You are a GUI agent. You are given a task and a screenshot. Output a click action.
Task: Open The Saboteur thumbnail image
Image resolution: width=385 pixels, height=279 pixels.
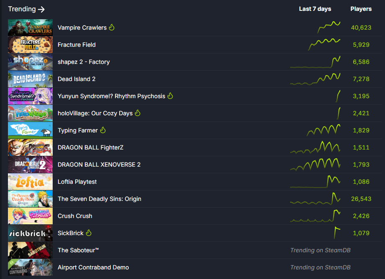tap(30, 250)
